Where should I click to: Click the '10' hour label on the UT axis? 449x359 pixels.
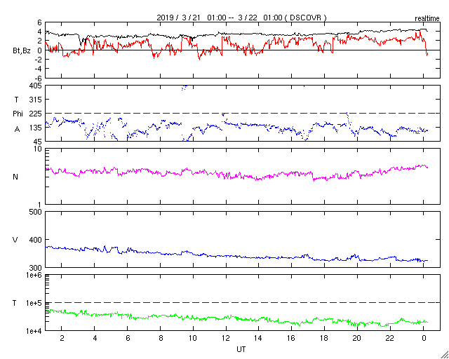(194, 339)
